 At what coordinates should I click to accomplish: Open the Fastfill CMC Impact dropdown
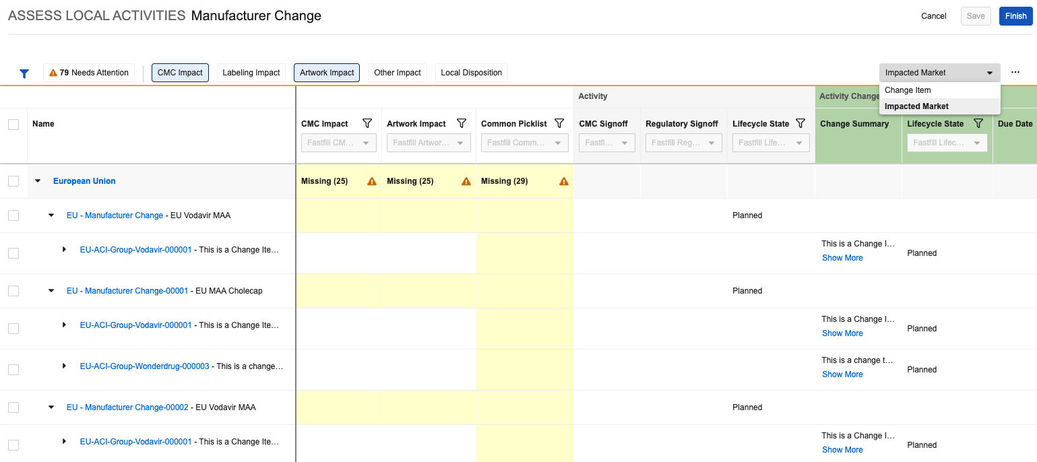tap(338, 143)
